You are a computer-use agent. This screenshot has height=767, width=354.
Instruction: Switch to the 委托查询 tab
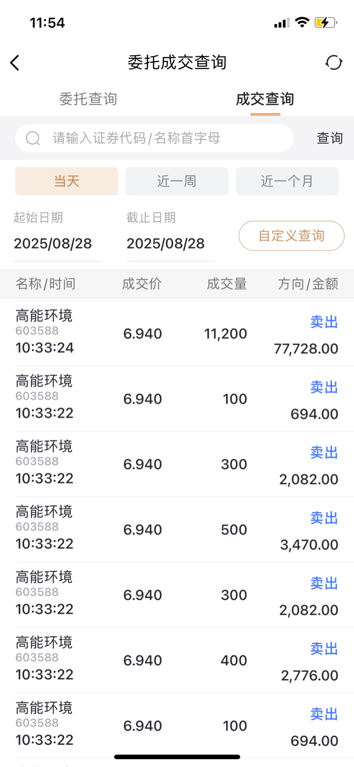coord(88,99)
